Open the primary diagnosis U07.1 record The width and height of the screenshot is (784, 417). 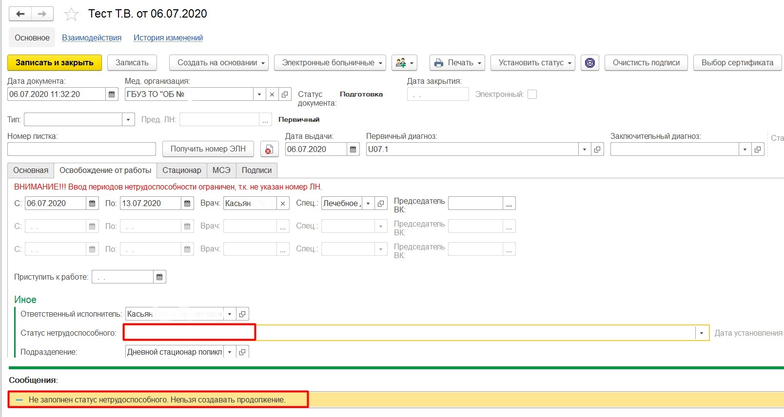pos(597,150)
